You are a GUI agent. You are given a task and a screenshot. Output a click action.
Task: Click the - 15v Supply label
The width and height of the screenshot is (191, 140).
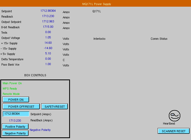point(9,49)
